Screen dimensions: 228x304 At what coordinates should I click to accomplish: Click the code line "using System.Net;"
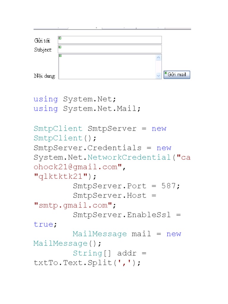click(75, 99)
